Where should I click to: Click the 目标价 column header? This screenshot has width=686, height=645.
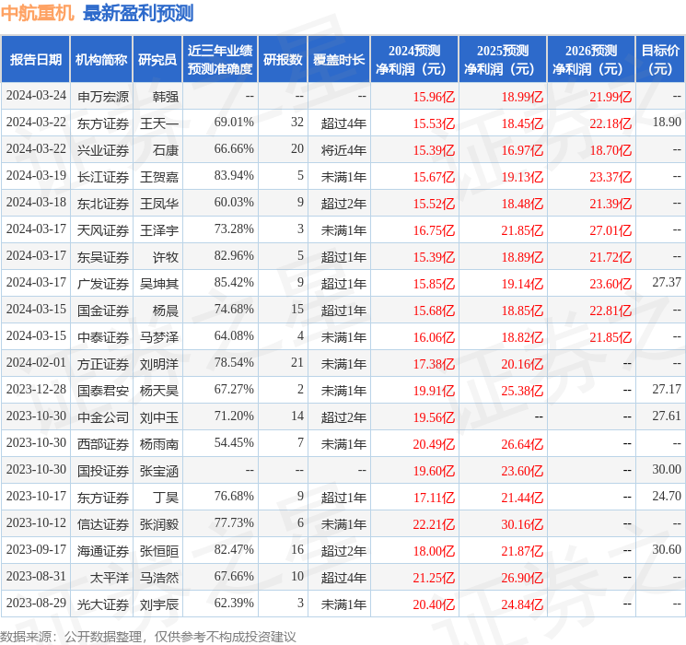coord(660,60)
